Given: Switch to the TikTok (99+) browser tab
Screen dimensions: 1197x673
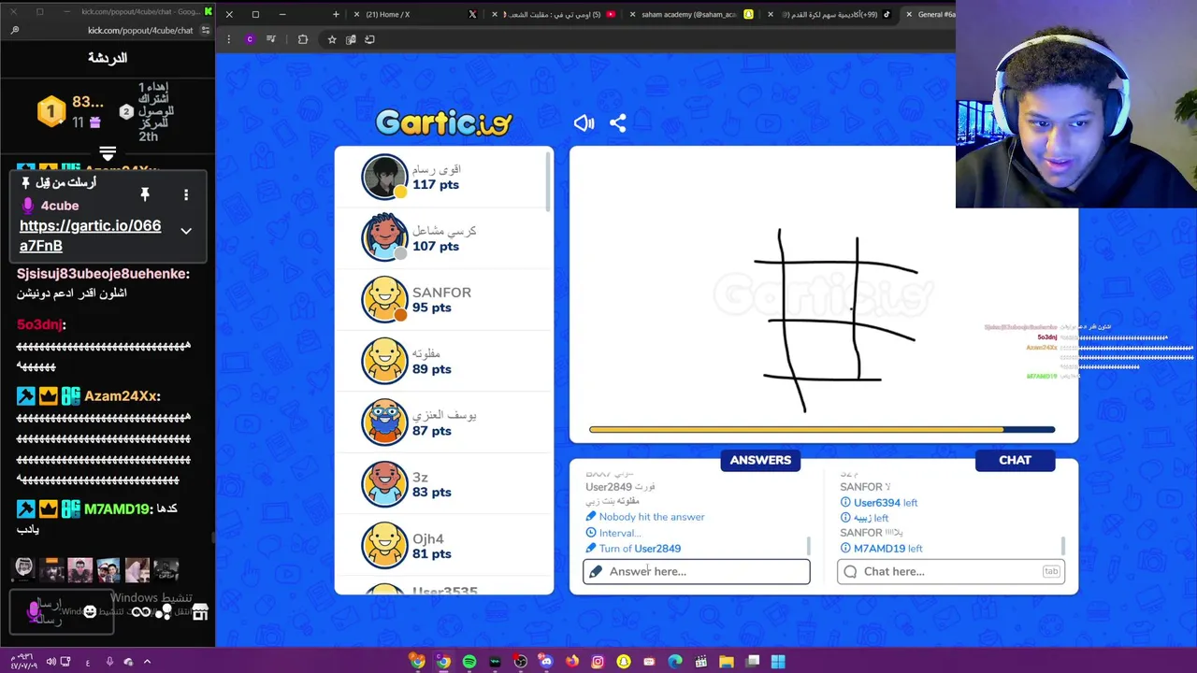Looking at the screenshot, I should coord(828,14).
